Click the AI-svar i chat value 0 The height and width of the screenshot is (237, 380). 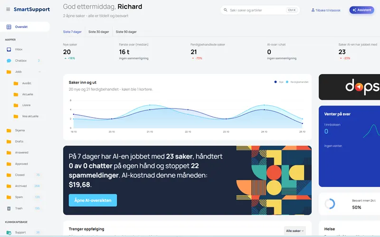[x=269, y=52]
